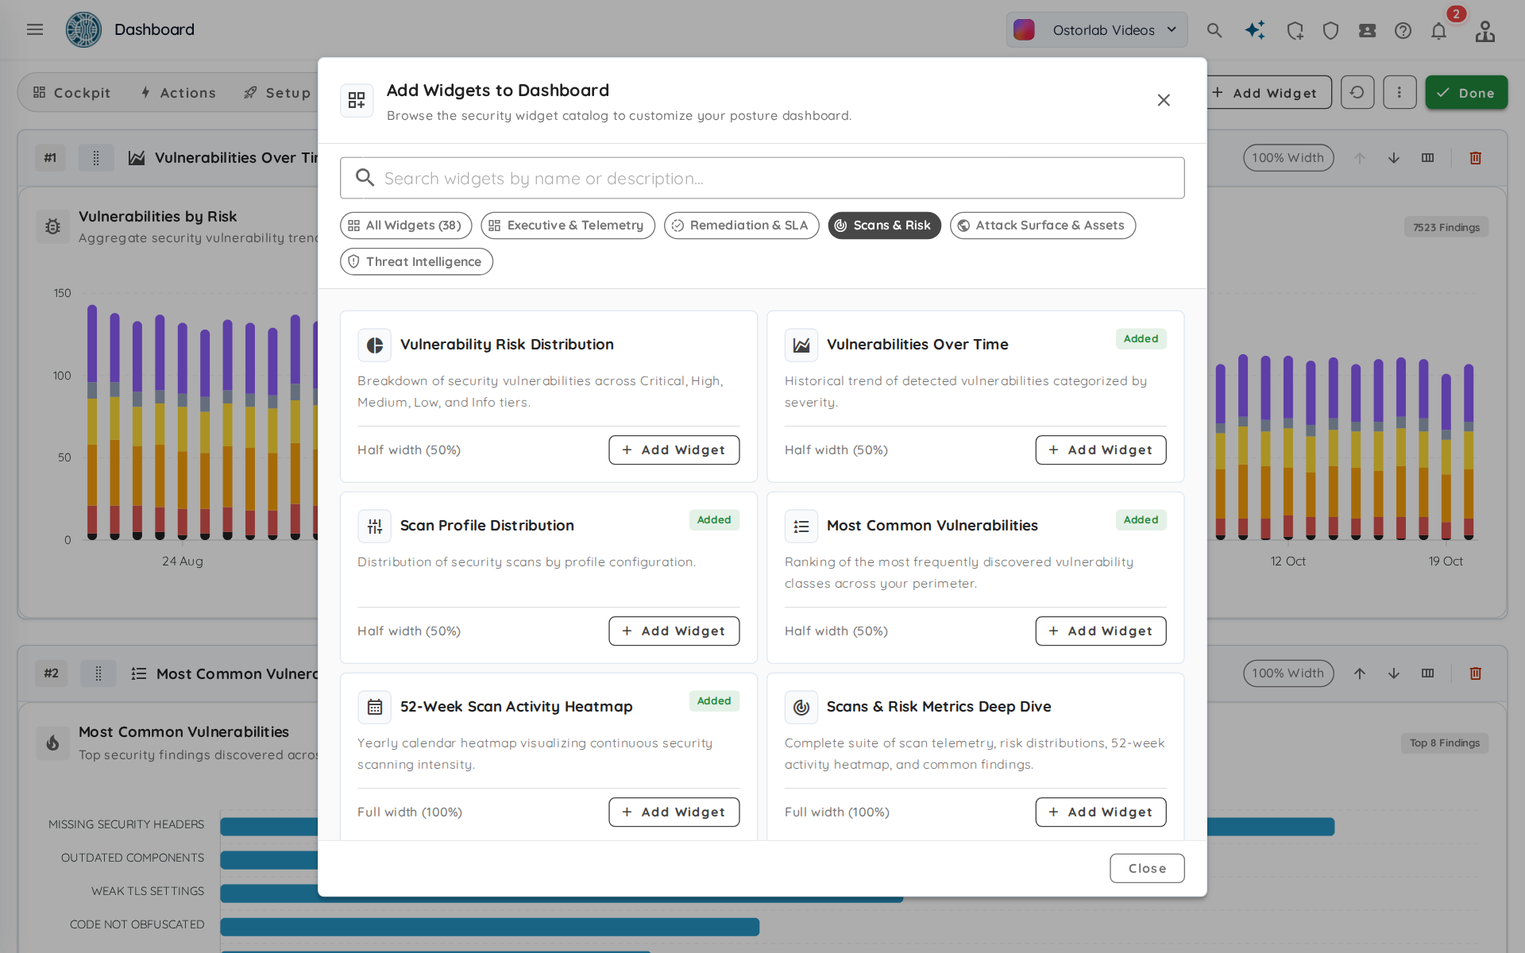Switch to the Cockpit tab
This screenshot has width=1525, height=953.
pos(71,93)
